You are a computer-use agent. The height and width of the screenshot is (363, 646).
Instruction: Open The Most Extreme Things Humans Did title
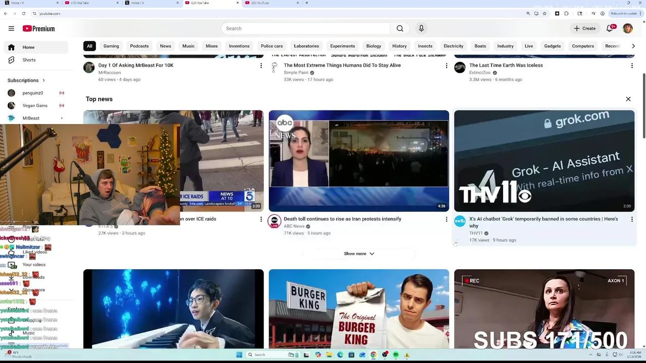tap(342, 65)
